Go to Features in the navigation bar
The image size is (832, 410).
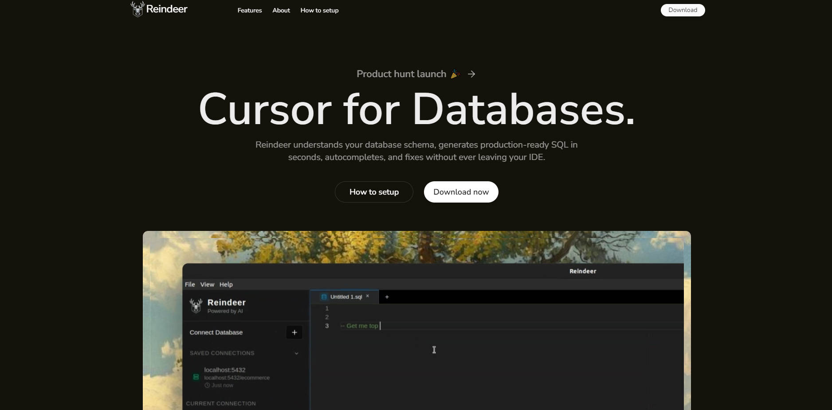coord(249,10)
